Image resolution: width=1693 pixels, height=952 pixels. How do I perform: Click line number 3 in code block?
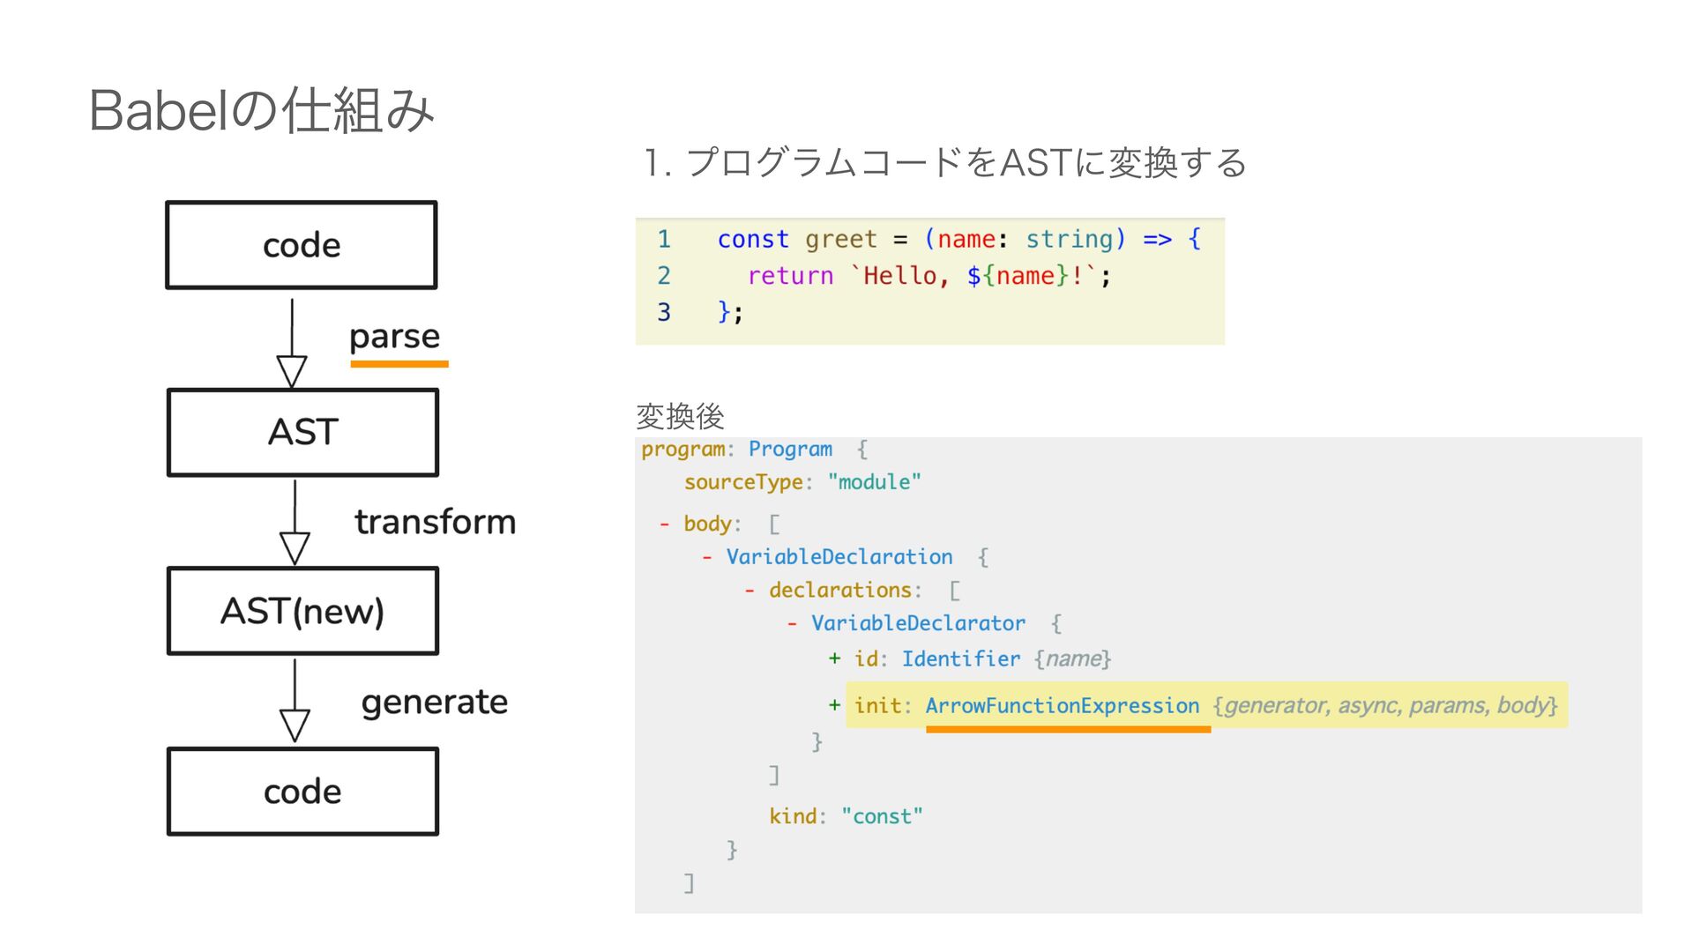pos(664,312)
